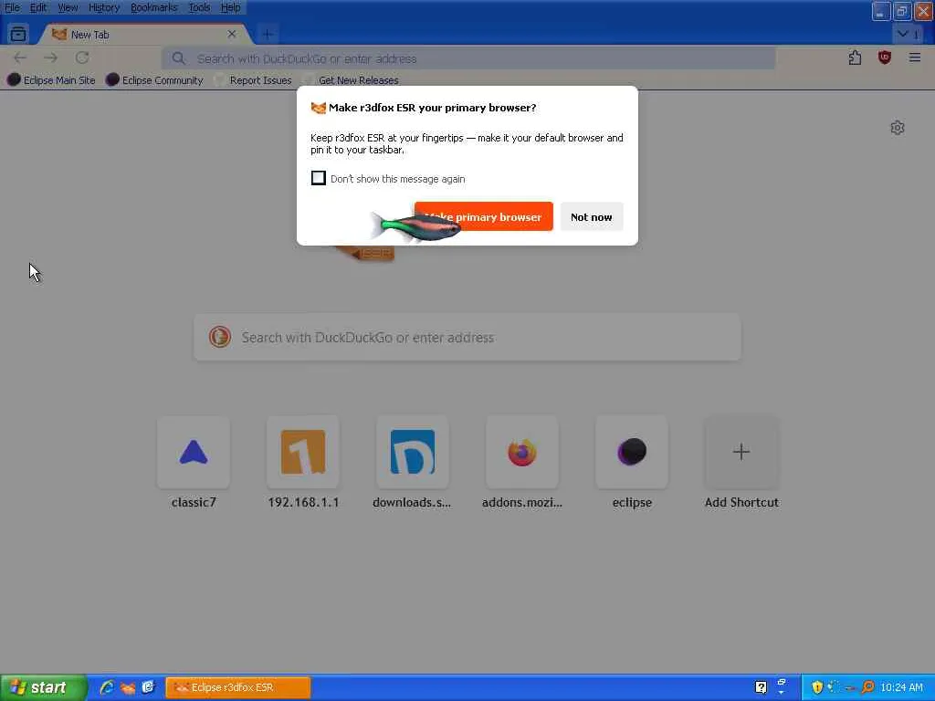Restore down the r3dfox window
Image resolution: width=935 pixels, height=701 pixels.
pyautogui.click(x=901, y=11)
